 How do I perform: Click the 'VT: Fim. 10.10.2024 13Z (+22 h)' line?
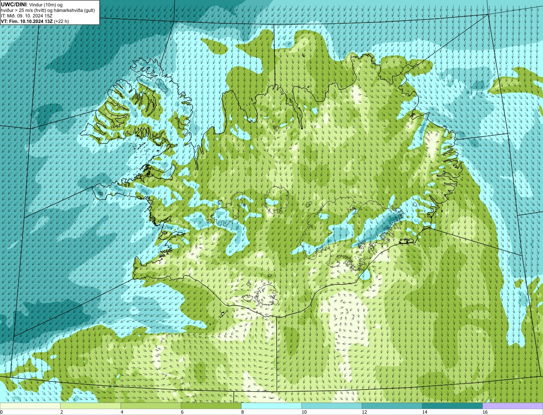pos(35,21)
